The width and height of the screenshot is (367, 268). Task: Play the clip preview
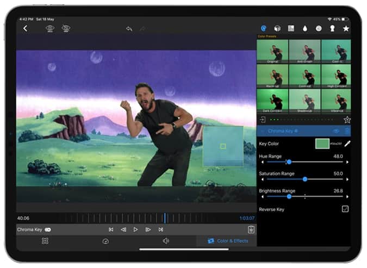(x=135, y=229)
